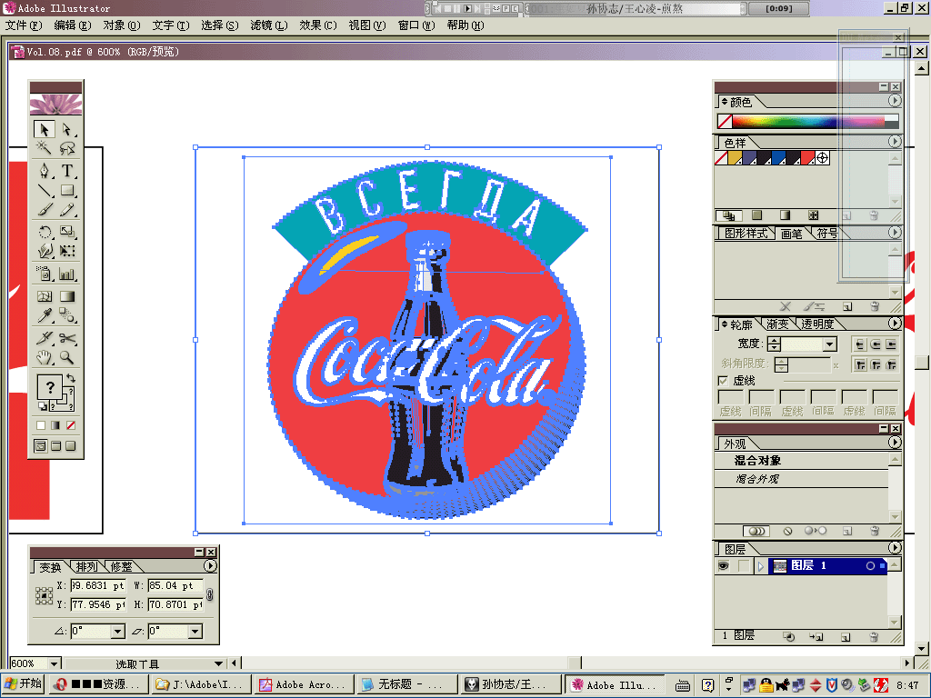Expand 图层 1 with its triangle

pos(761,565)
